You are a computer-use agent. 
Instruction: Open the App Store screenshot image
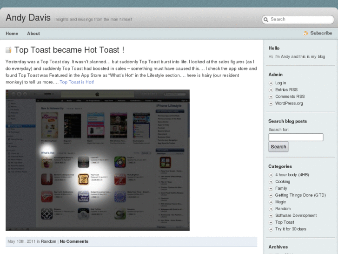(x=98, y=160)
